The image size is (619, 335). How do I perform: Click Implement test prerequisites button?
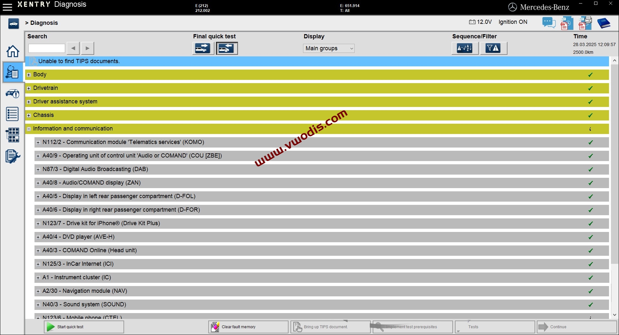click(x=413, y=327)
